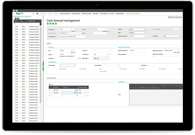The image size is (195, 135).
Task: Open the Rate type dropdown
Action: 101,58
